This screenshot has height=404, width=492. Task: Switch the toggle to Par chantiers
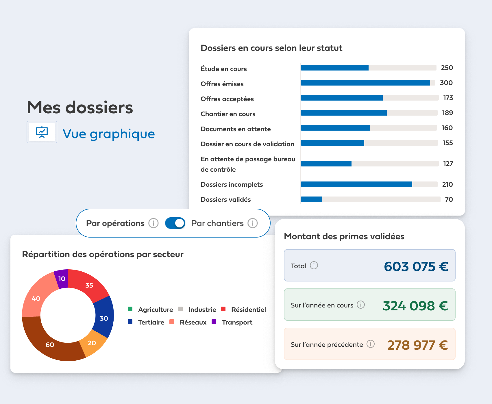point(180,223)
